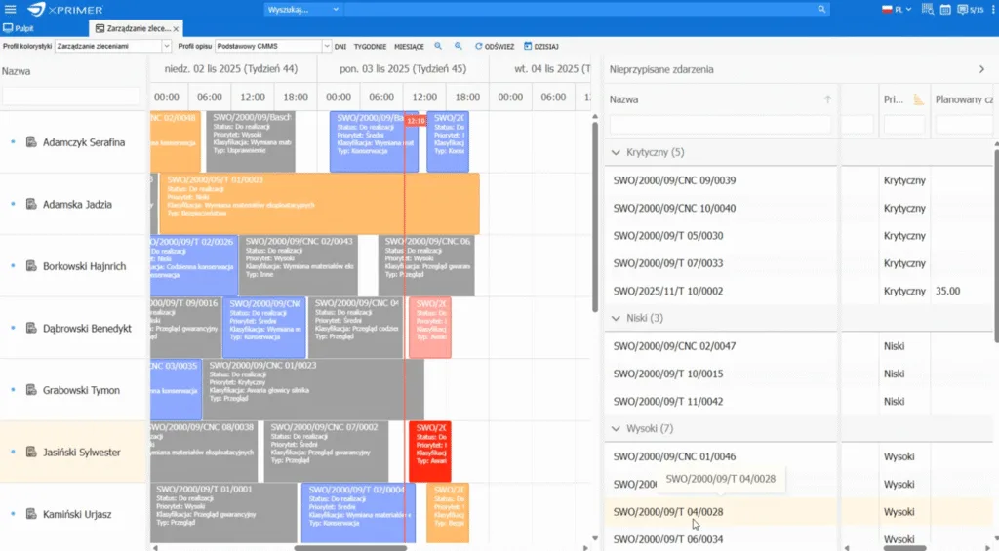Open the notifications icon showing 5/15

tap(970, 10)
